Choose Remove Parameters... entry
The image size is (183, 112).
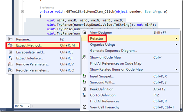pos(43,64)
